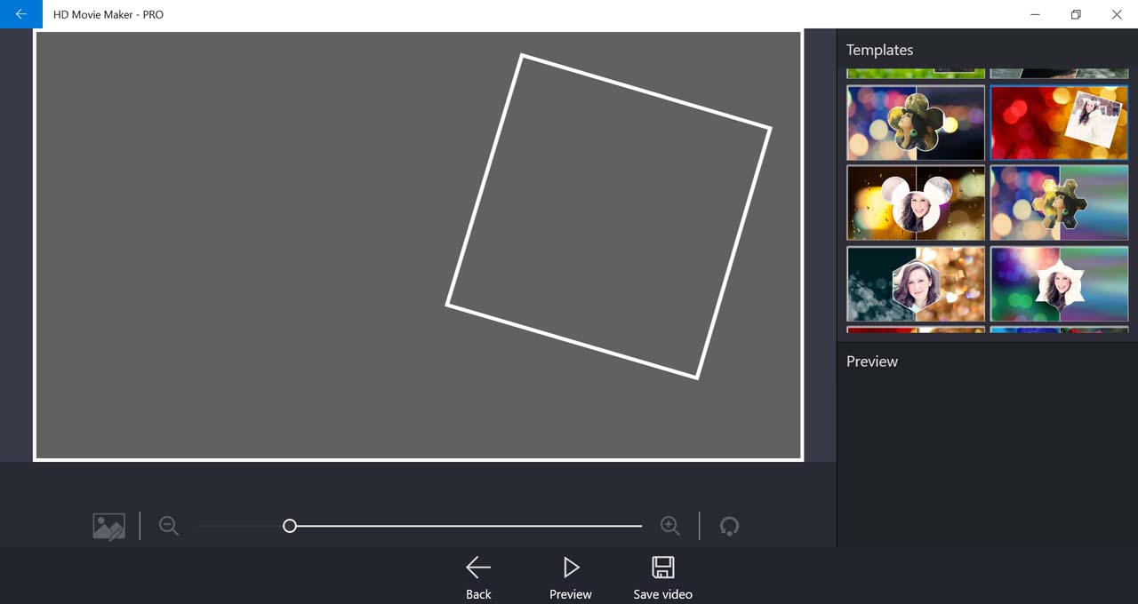Pick the star-shaped frame template
The height and width of the screenshot is (604, 1138).
[x=1059, y=283]
